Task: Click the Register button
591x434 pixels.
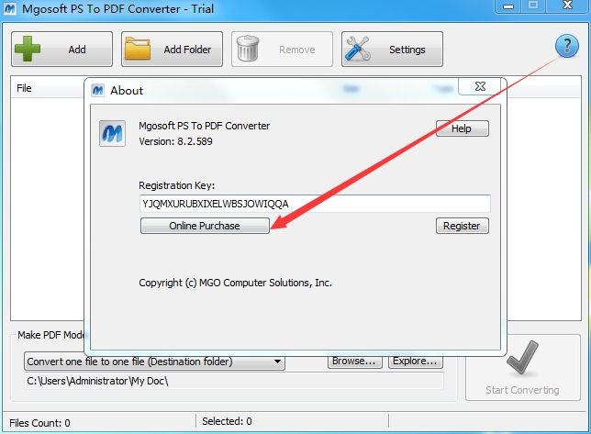Action: pyautogui.click(x=463, y=226)
